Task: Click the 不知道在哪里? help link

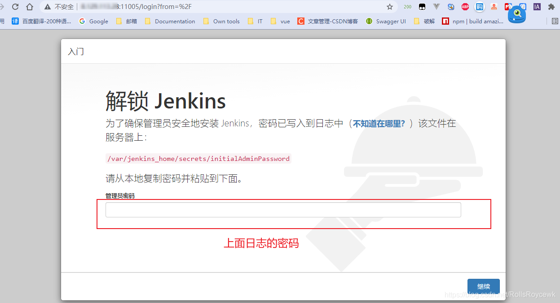Action: click(379, 124)
